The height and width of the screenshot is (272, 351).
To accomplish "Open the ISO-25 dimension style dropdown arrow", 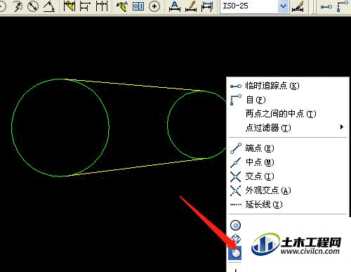I will pyautogui.click(x=283, y=6).
